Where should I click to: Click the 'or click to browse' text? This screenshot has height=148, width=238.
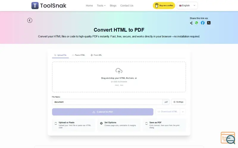pos(119,82)
